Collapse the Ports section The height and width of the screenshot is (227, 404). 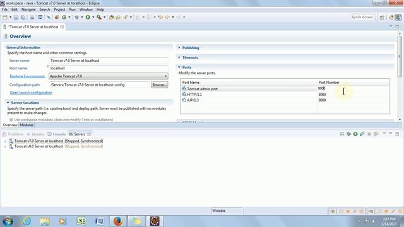tap(179, 67)
